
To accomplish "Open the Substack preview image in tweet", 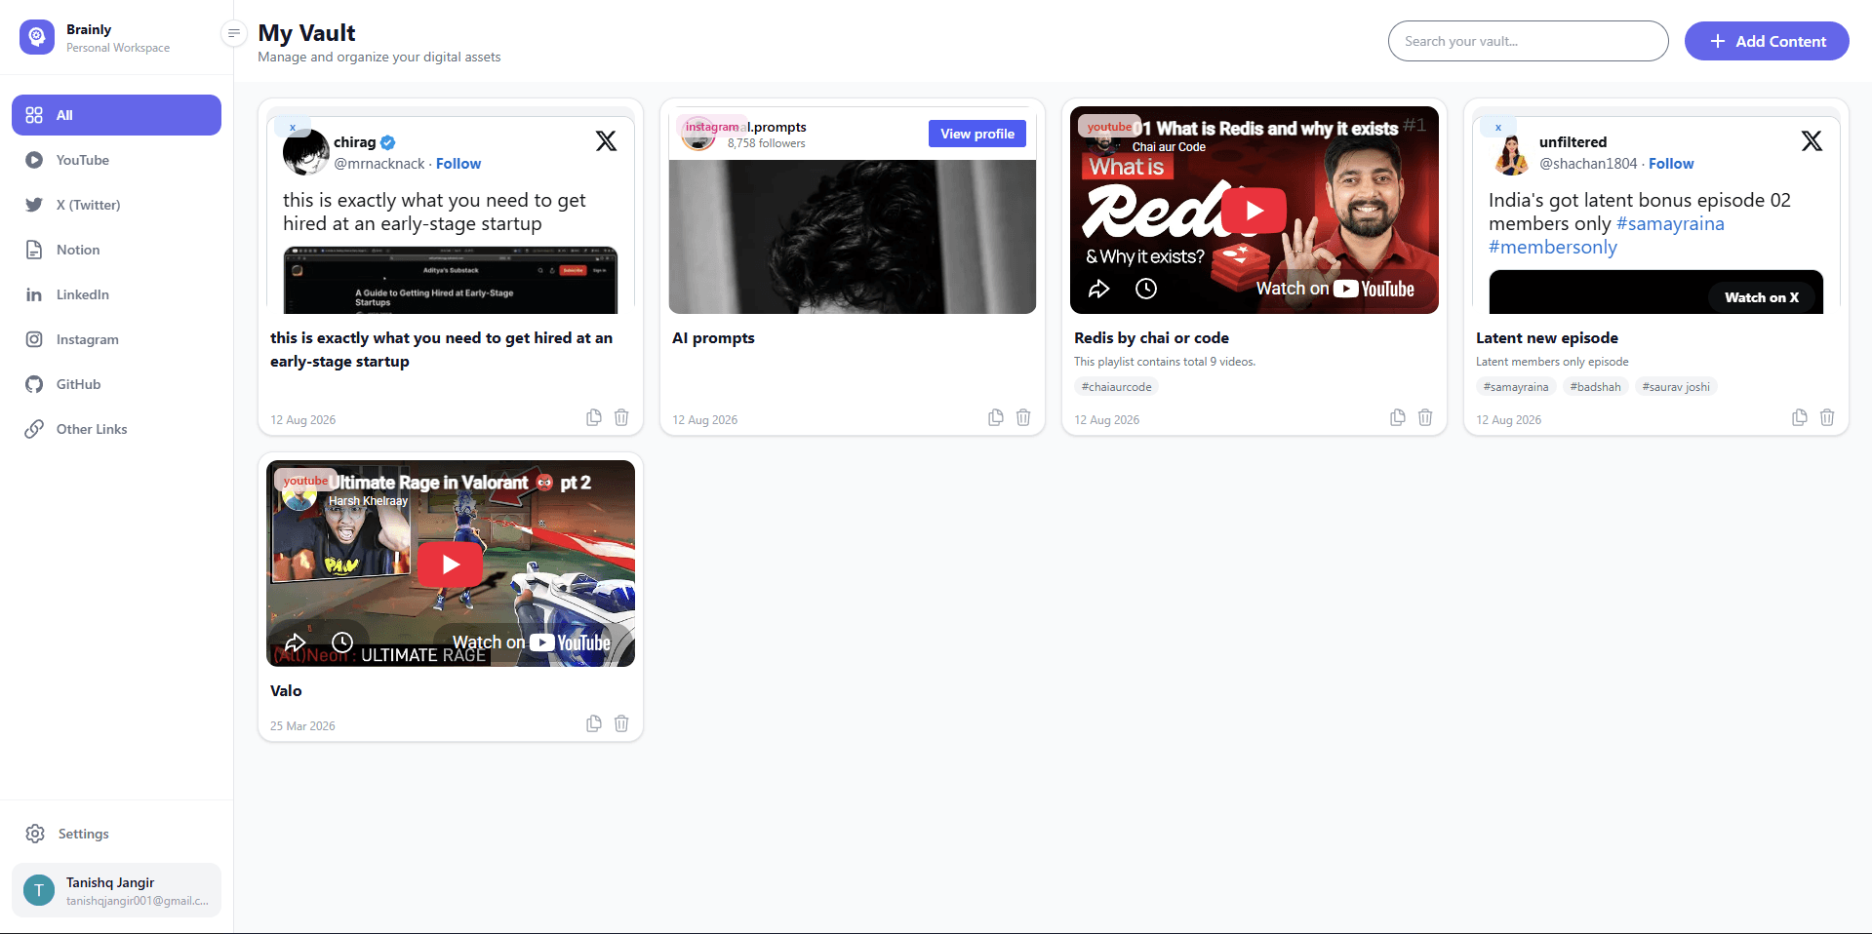I will pos(451,281).
